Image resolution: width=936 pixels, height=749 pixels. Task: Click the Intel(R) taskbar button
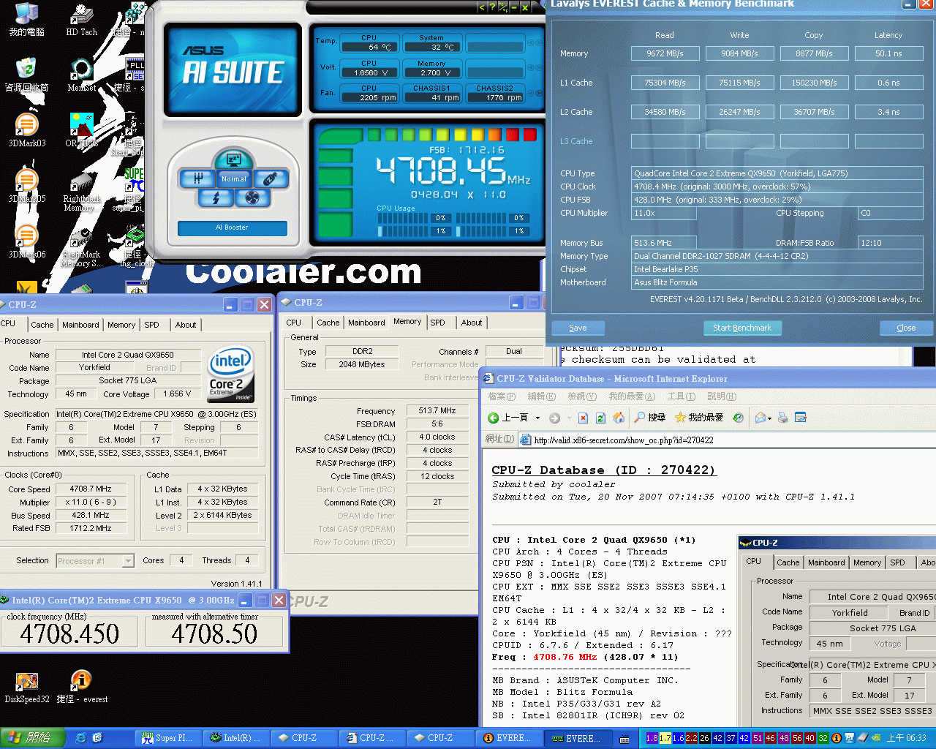(x=235, y=738)
